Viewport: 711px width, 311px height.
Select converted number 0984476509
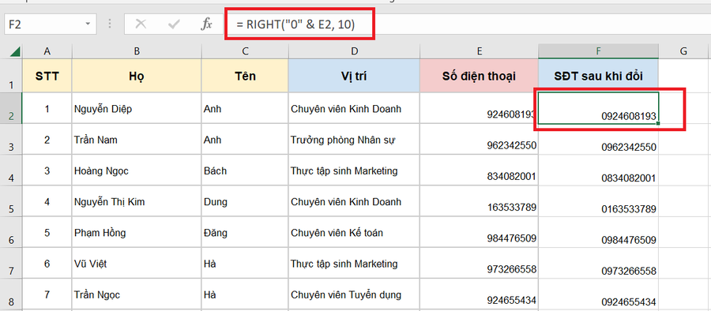point(599,233)
